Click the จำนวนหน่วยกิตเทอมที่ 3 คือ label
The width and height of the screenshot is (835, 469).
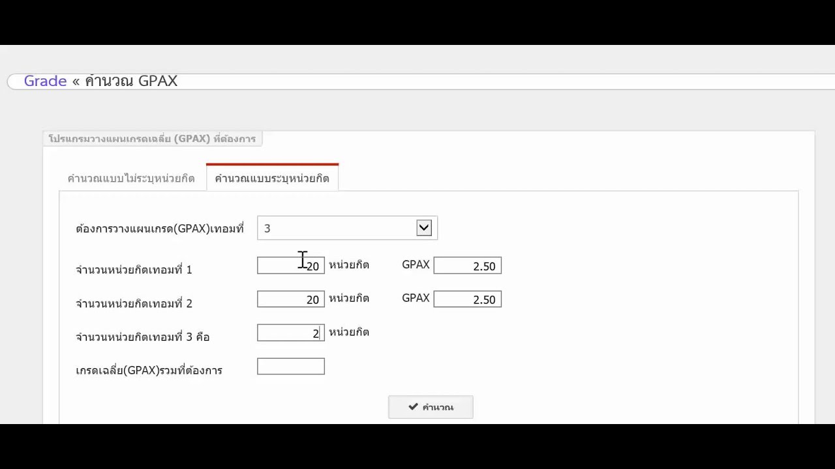pyautogui.click(x=142, y=337)
